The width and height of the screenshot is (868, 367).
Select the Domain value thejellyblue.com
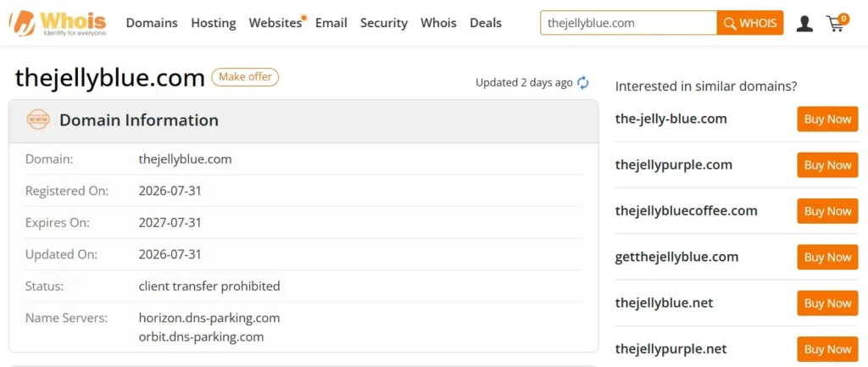(185, 159)
